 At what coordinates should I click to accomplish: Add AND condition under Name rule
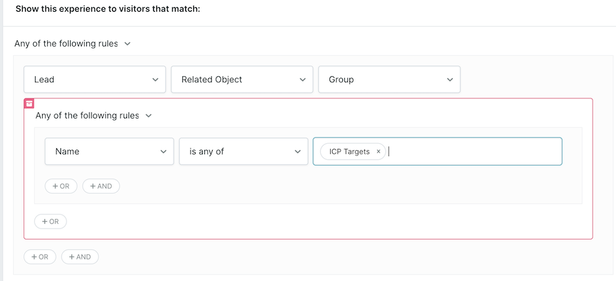pyautogui.click(x=101, y=186)
